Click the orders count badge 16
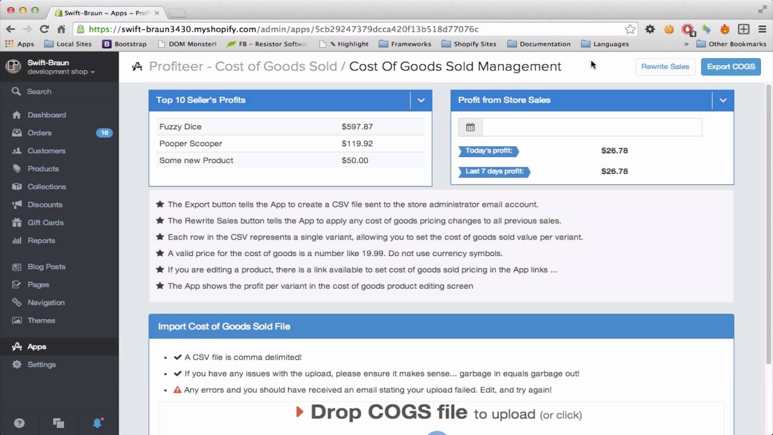773x435 pixels. click(x=104, y=133)
